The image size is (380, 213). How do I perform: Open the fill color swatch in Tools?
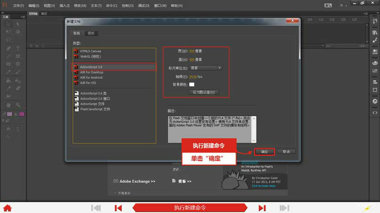pos(21,114)
